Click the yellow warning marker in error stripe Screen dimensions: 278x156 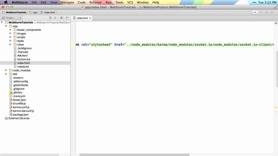276,107
